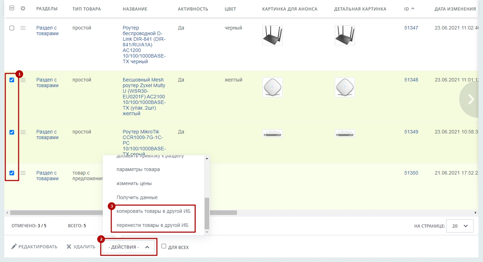Click the D-Link announcement picture thumbnail

272,35
